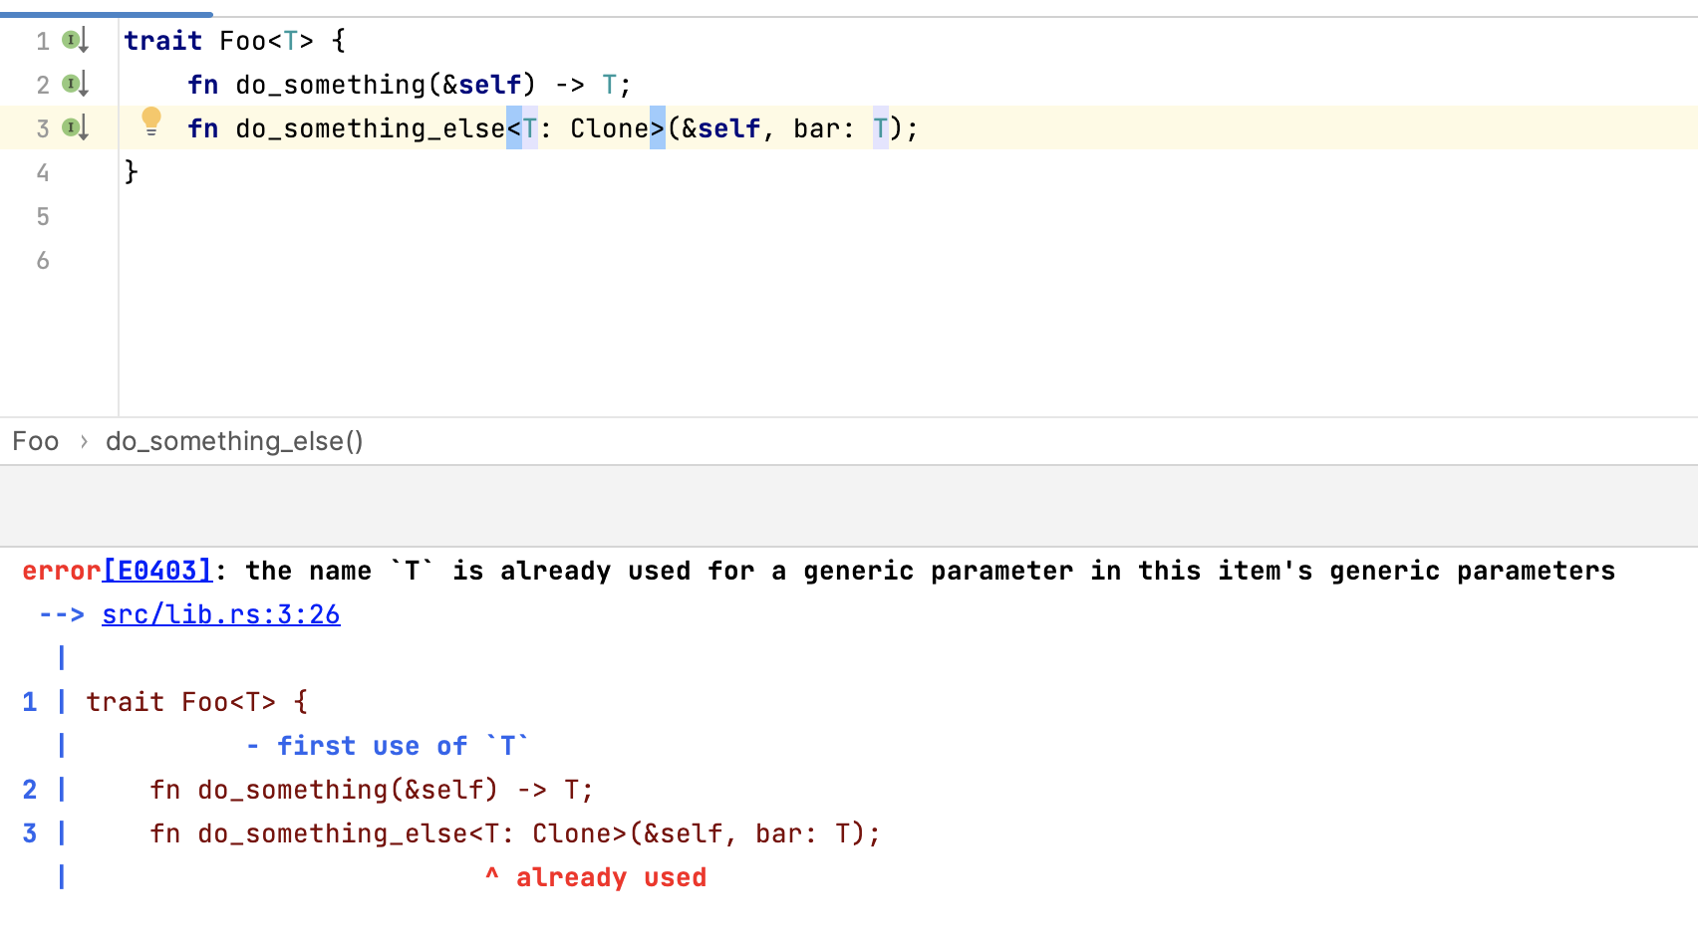The width and height of the screenshot is (1698, 944).
Task: Click the trait keyword on line 1
Action: coord(162,40)
